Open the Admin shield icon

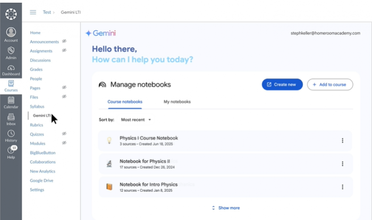(11, 50)
